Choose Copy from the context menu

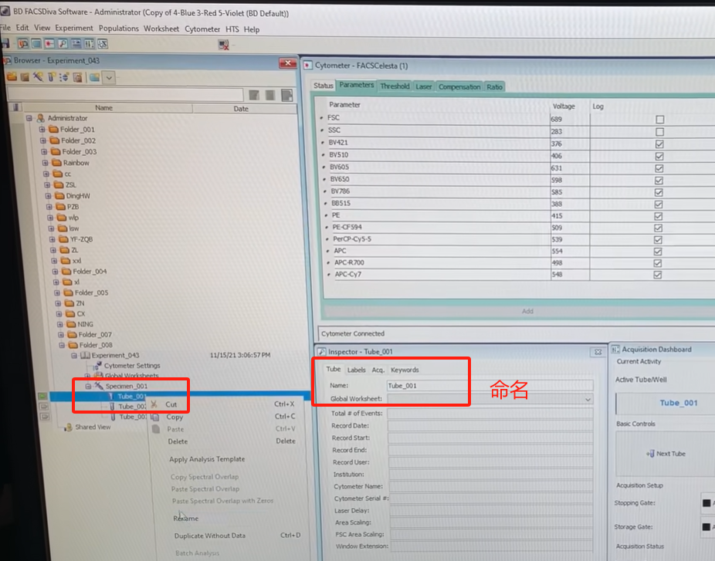pyautogui.click(x=175, y=417)
